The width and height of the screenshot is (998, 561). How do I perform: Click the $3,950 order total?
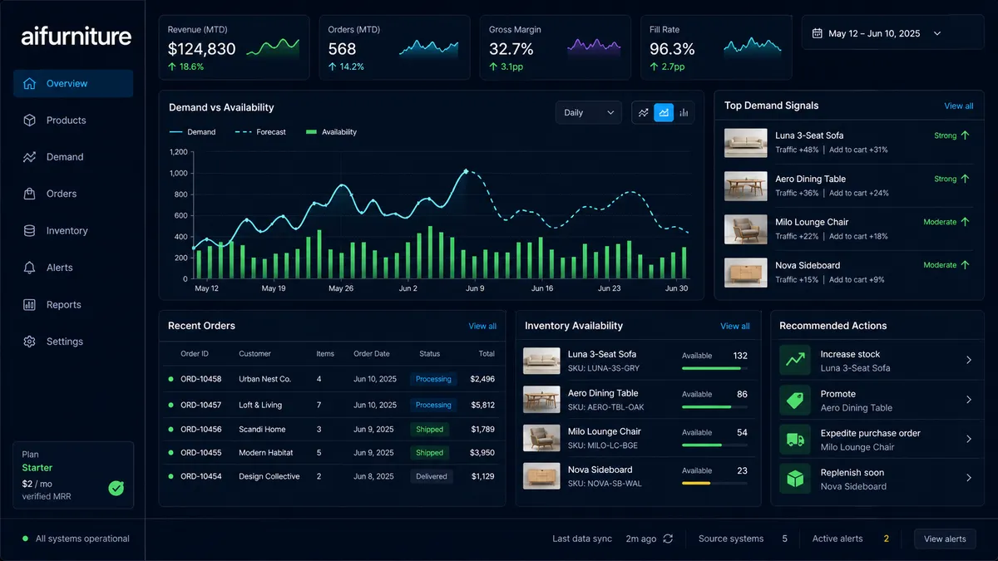point(482,453)
